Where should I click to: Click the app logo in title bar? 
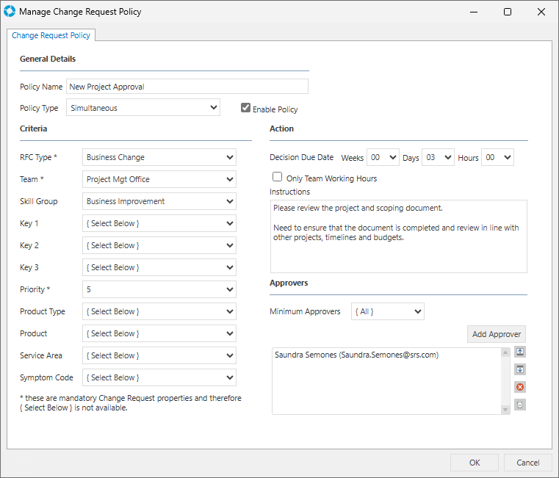10,12
